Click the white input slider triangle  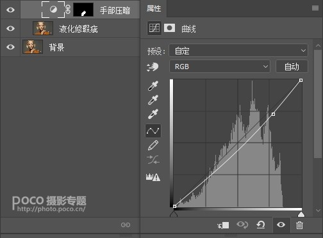[301, 214]
